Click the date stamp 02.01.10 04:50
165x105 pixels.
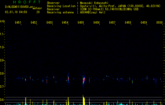pyautogui.click(x=16, y=12)
